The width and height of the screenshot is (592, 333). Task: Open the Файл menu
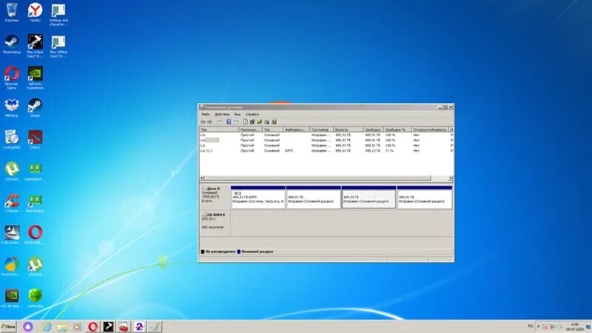click(206, 115)
